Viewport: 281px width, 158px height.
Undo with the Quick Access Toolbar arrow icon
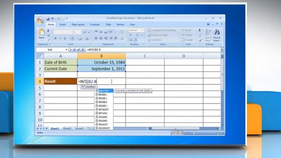tap(52, 18)
